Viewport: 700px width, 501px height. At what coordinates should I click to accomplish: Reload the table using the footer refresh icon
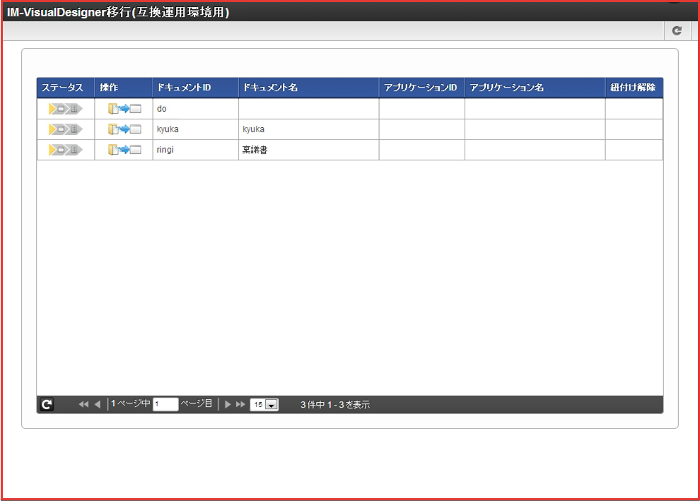coord(47,404)
